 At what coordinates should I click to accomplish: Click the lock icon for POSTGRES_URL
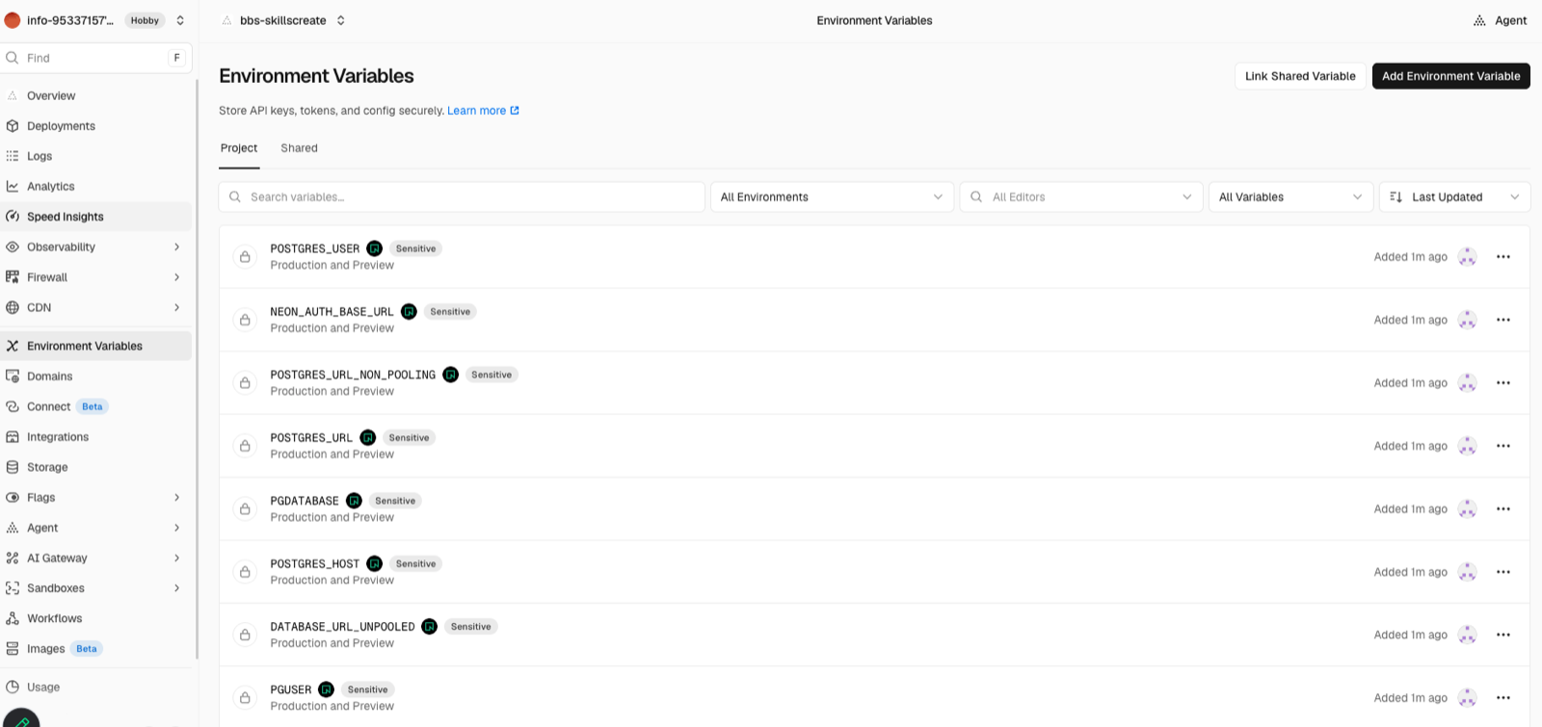pyautogui.click(x=245, y=446)
